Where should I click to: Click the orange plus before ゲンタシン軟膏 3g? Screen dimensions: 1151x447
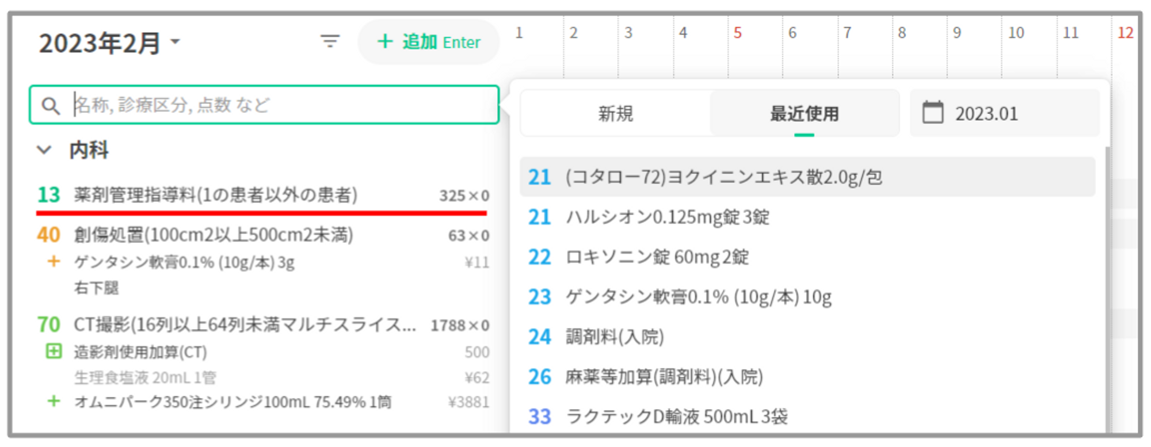click(x=54, y=262)
